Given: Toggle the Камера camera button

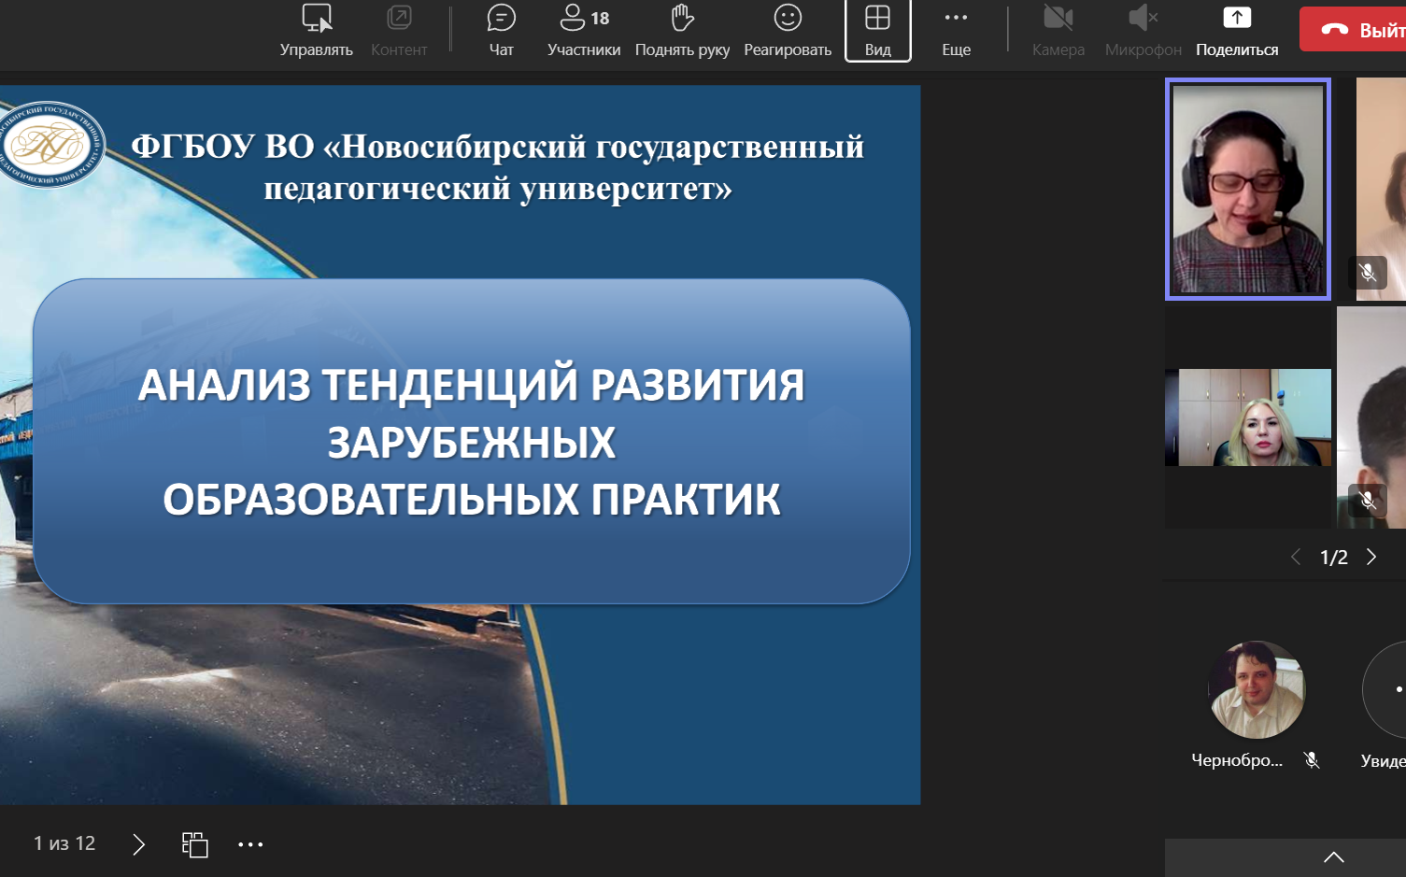Looking at the screenshot, I should click(1058, 31).
